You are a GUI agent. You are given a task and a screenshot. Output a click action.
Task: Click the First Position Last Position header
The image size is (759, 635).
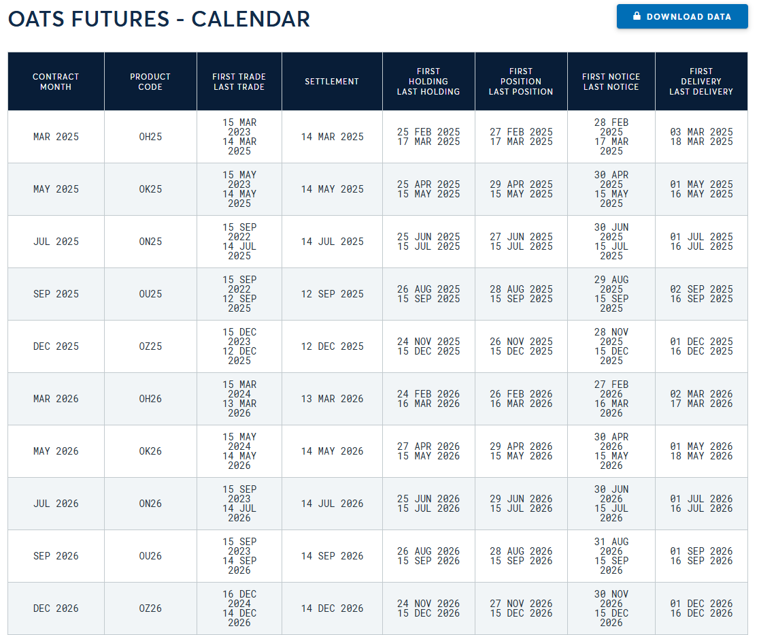tap(521, 82)
